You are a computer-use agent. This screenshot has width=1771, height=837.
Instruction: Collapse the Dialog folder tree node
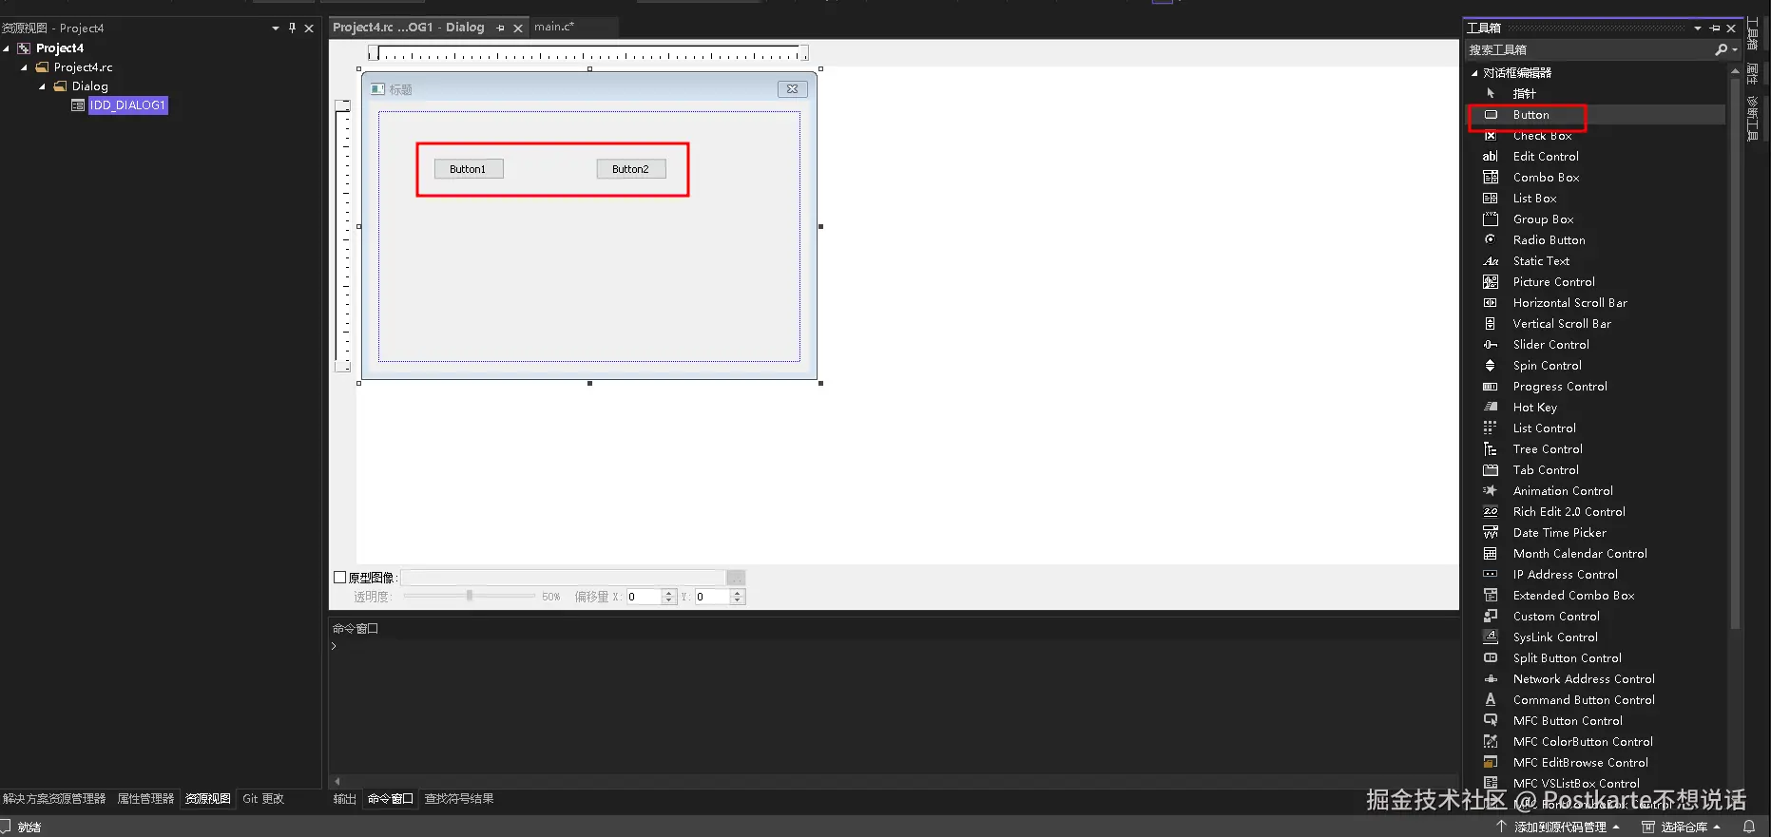coord(43,86)
